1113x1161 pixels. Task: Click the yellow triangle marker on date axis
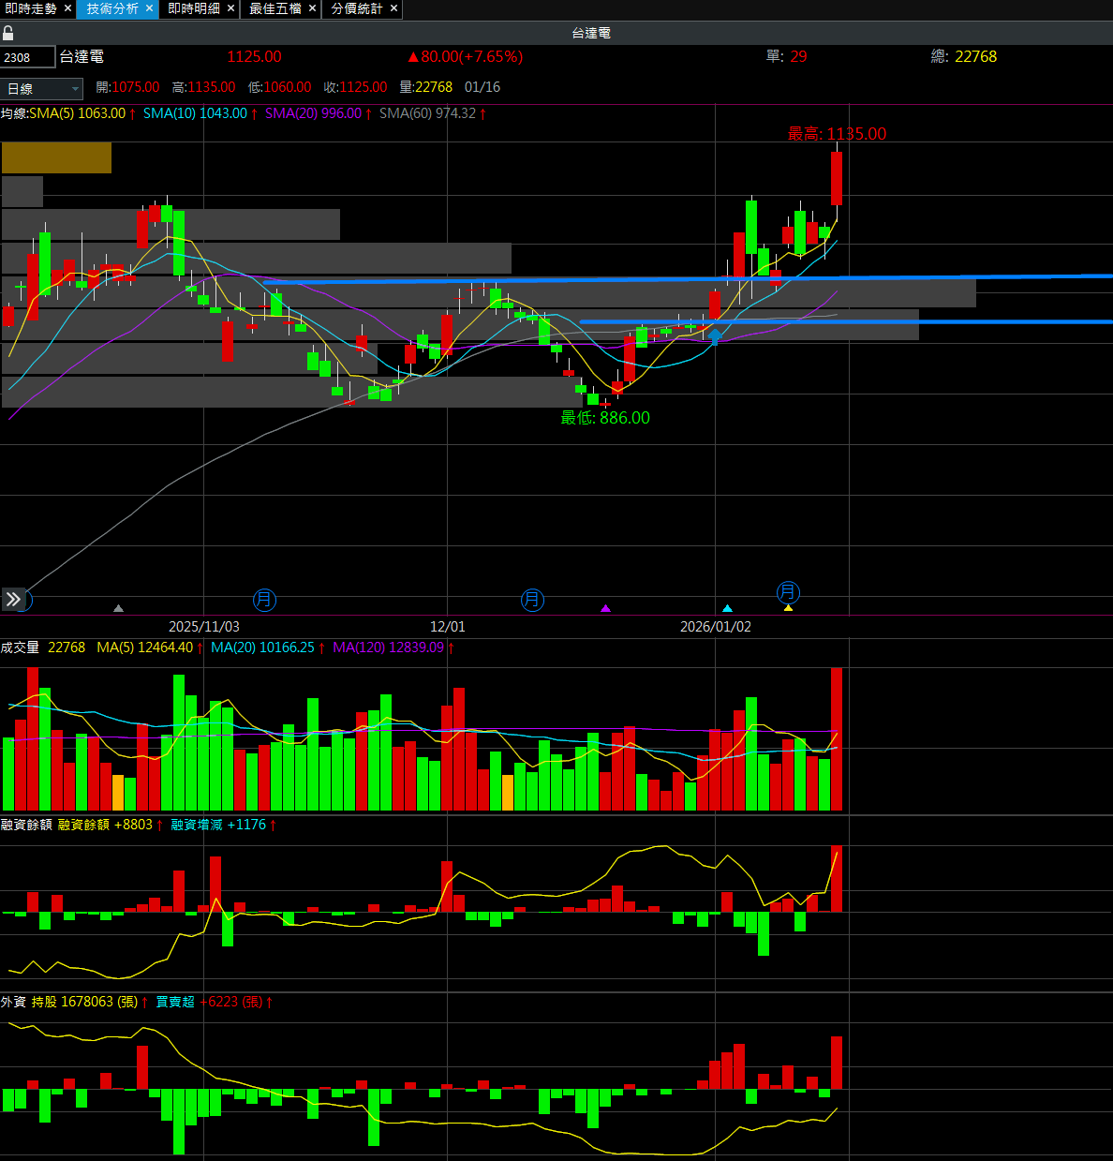788,608
